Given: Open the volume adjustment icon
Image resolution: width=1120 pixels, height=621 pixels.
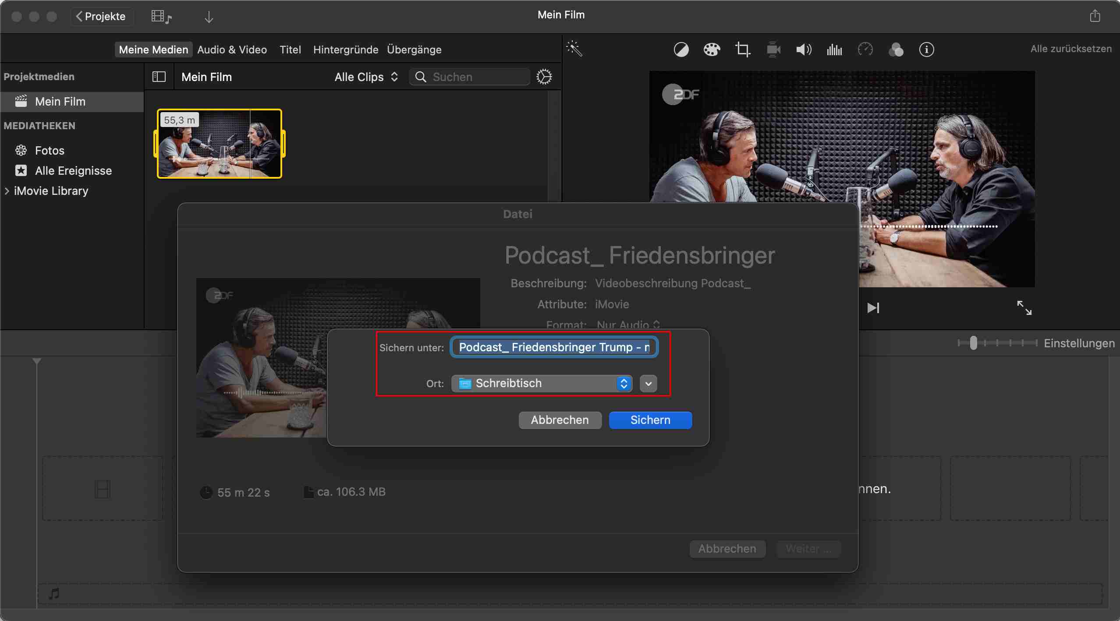Looking at the screenshot, I should [x=804, y=49].
